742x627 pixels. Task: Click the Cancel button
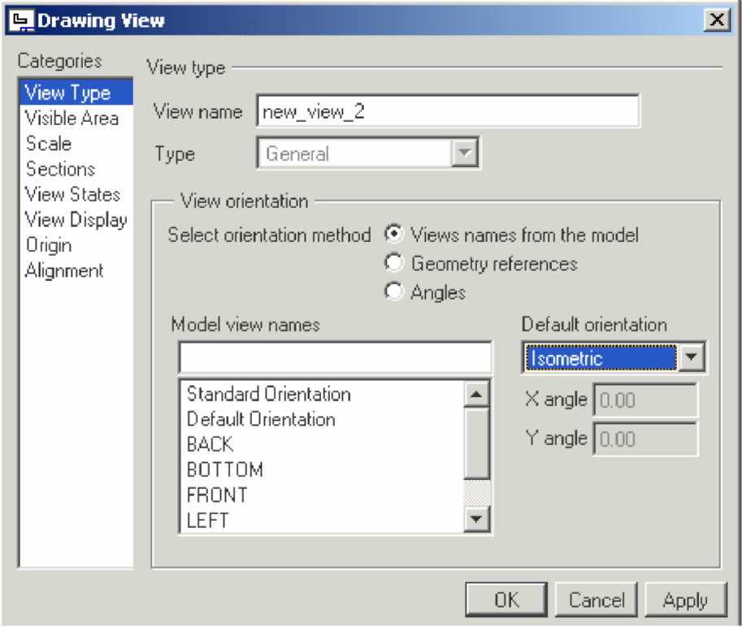[x=597, y=599]
